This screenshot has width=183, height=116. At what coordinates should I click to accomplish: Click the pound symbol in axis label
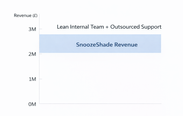[x=35, y=15]
